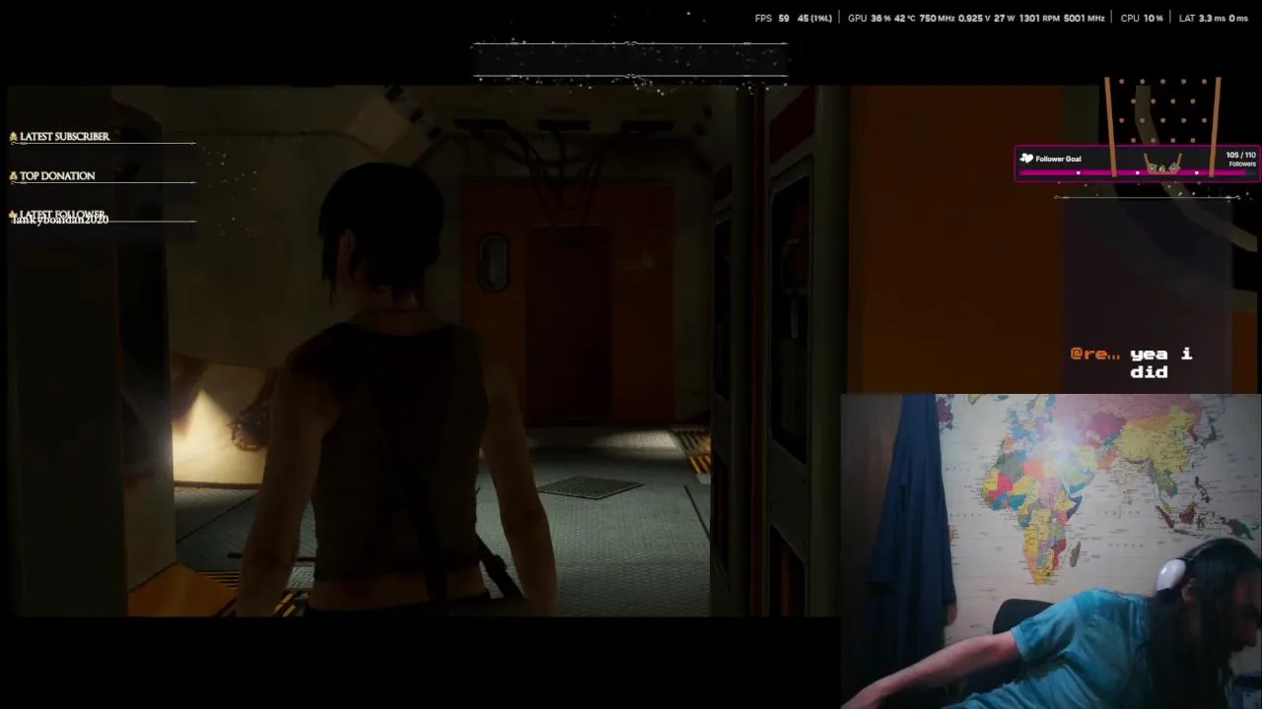Click the icon beside Top Donation
This screenshot has width=1262, height=709.
point(13,176)
